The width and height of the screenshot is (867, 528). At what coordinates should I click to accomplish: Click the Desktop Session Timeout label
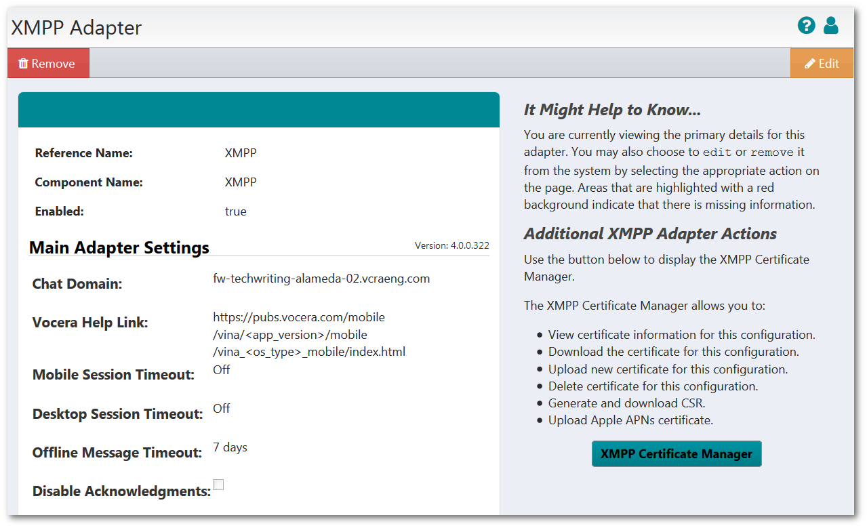coord(118,414)
